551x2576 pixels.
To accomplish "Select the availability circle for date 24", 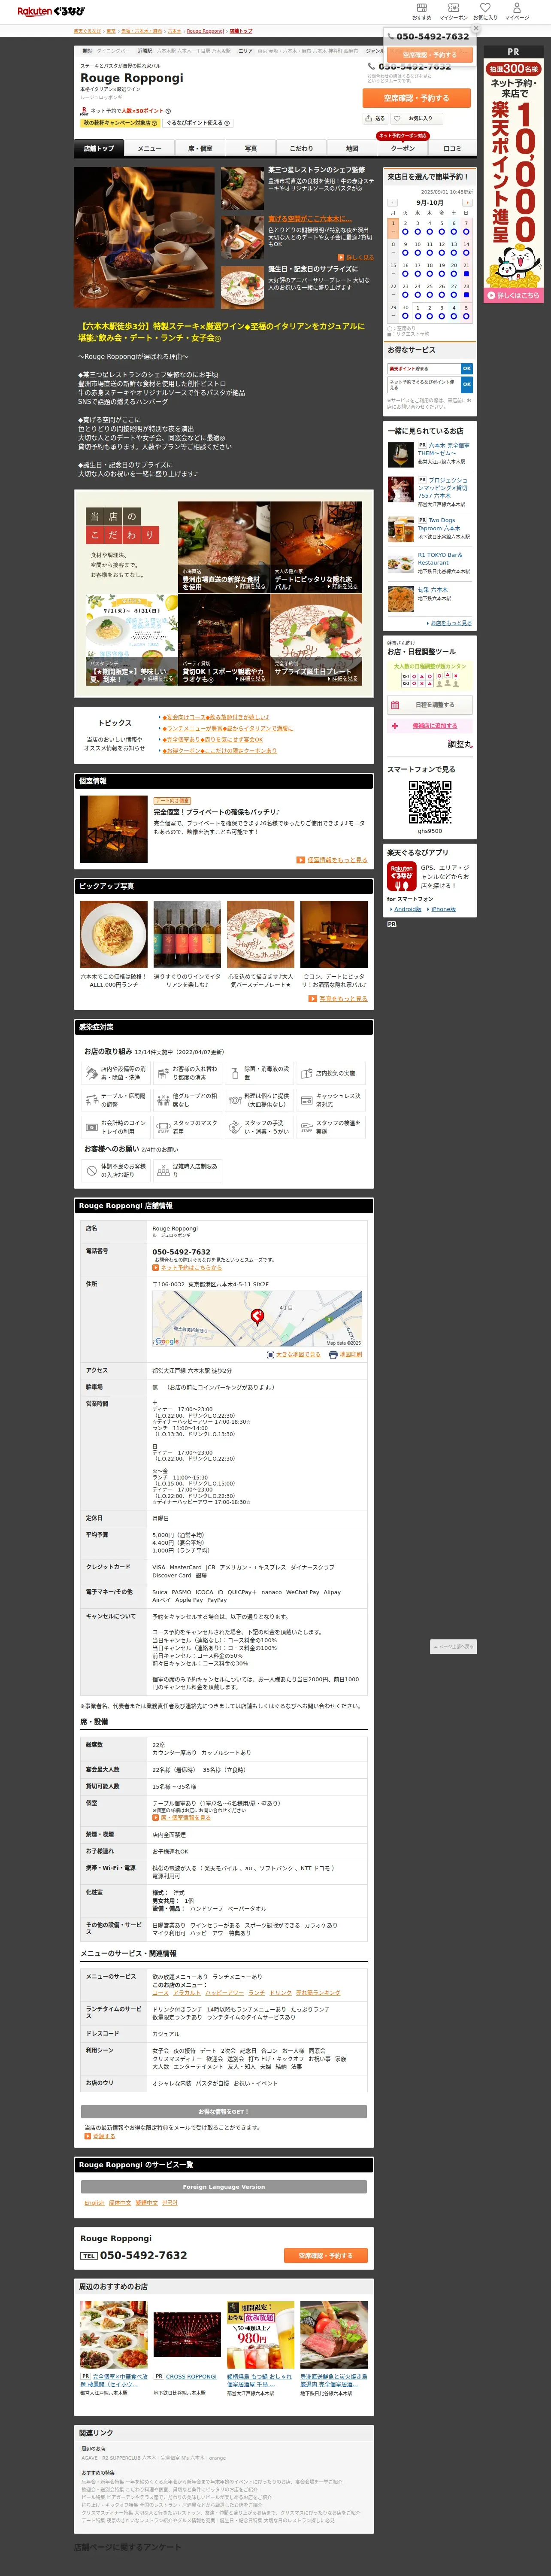I will (417, 294).
